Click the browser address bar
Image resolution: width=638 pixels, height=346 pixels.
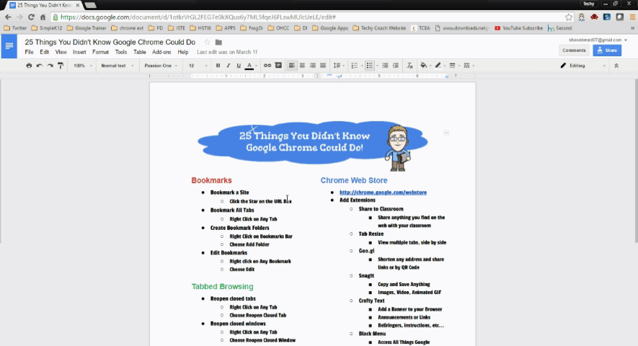point(310,17)
